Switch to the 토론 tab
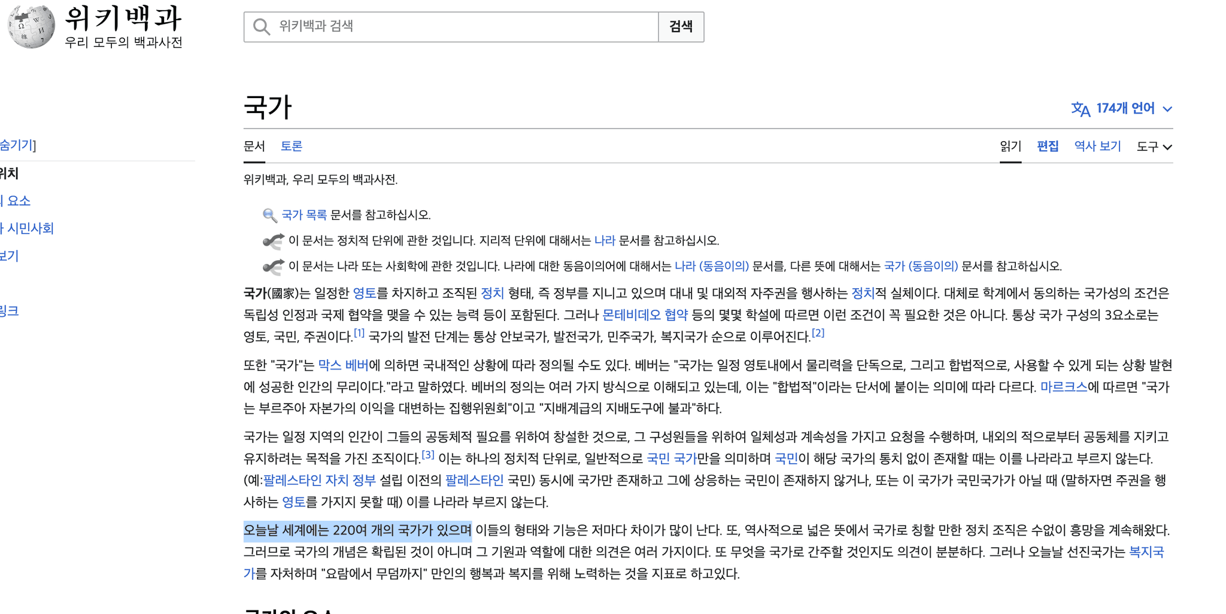 (x=292, y=146)
